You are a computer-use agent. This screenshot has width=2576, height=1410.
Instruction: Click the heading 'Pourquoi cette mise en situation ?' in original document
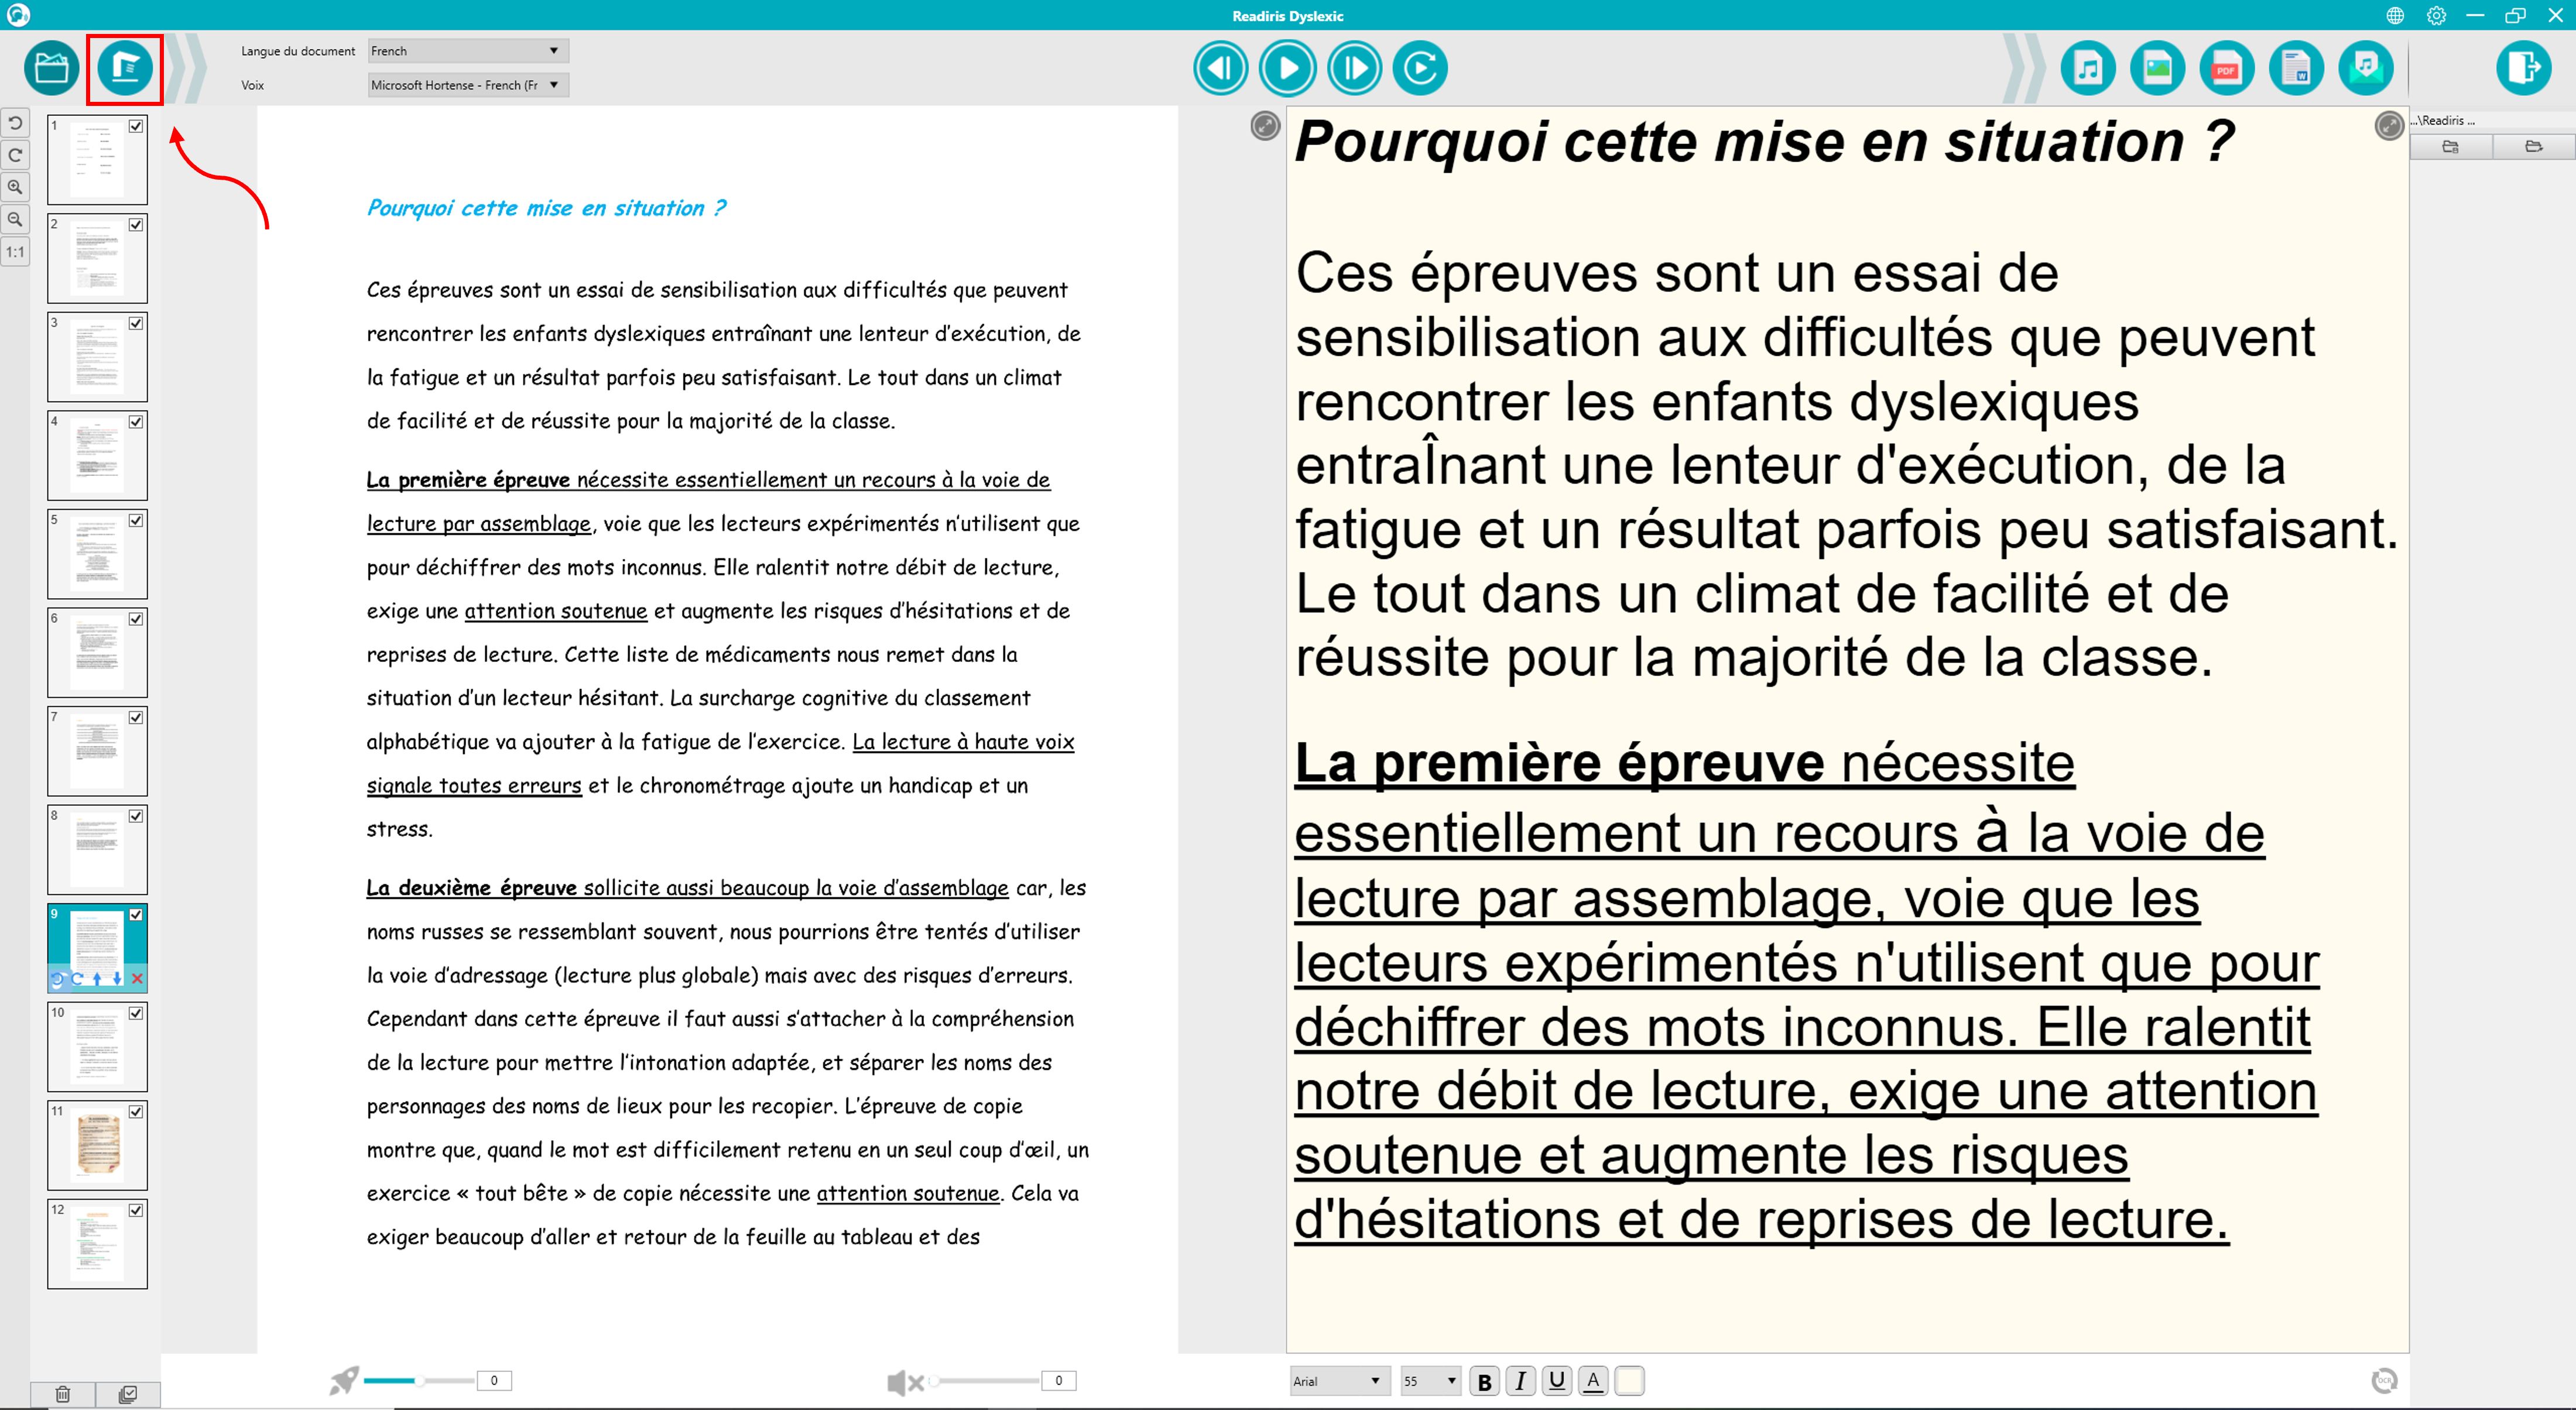click(546, 208)
